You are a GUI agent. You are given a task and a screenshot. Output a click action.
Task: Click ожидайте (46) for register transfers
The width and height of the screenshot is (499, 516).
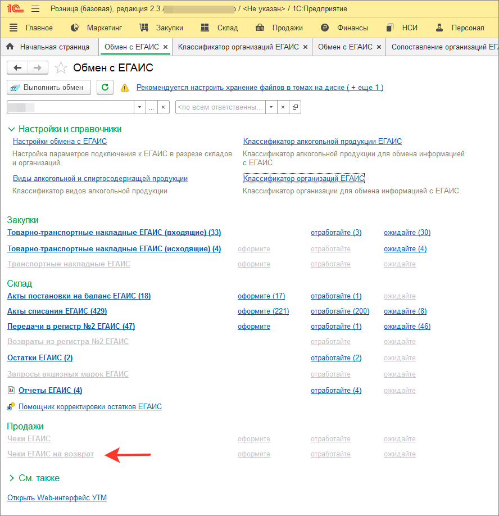pyautogui.click(x=407, y=327)
